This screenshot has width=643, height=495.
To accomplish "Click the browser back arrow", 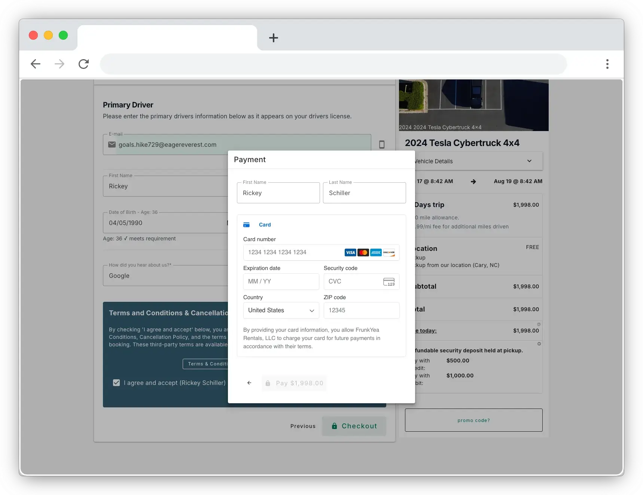I will (36, 64).
